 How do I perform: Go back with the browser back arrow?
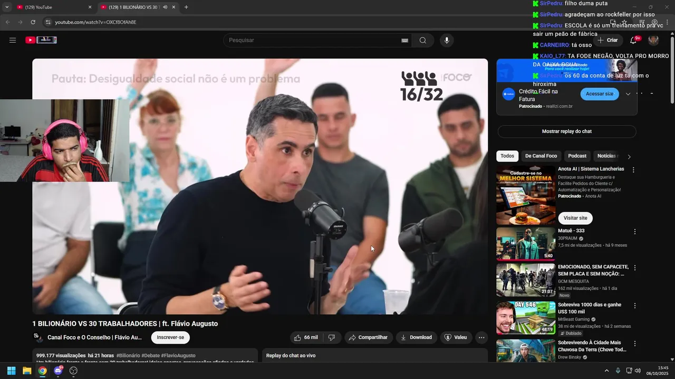[7, 22]
